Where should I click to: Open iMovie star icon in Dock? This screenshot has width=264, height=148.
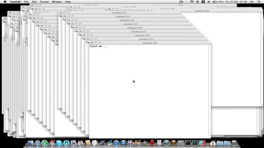click(x=145, y=143)
